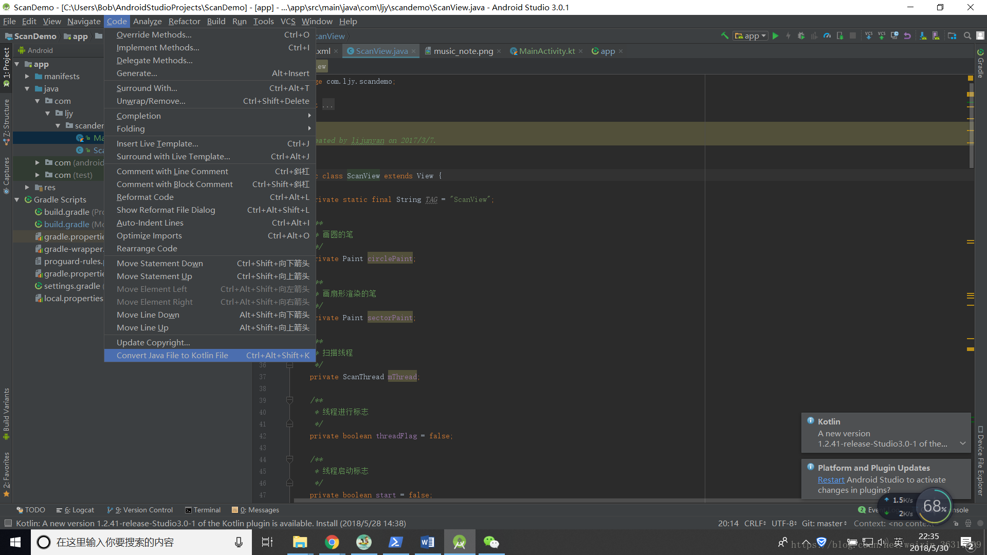Open the Refactor menu
Image resolution: width=987 pixels, height=555 pixels.
point(184,21)
